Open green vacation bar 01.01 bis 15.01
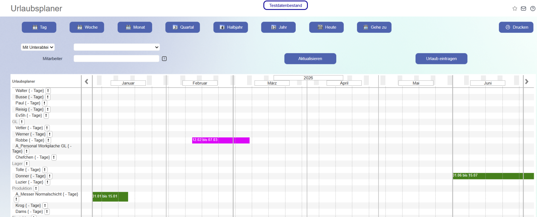537x217 pixels. point(110,197)
